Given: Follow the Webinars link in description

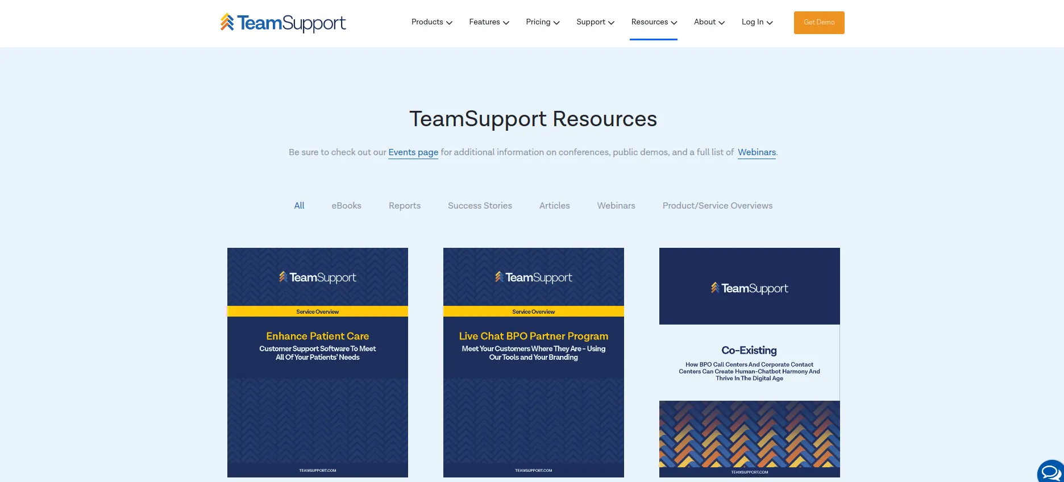Looking at the screenshot, I should point(757,152).
